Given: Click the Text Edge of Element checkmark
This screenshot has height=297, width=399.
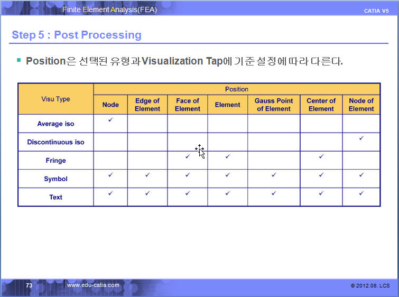Looking at the screenshot, I should click(x=147, y=193).
